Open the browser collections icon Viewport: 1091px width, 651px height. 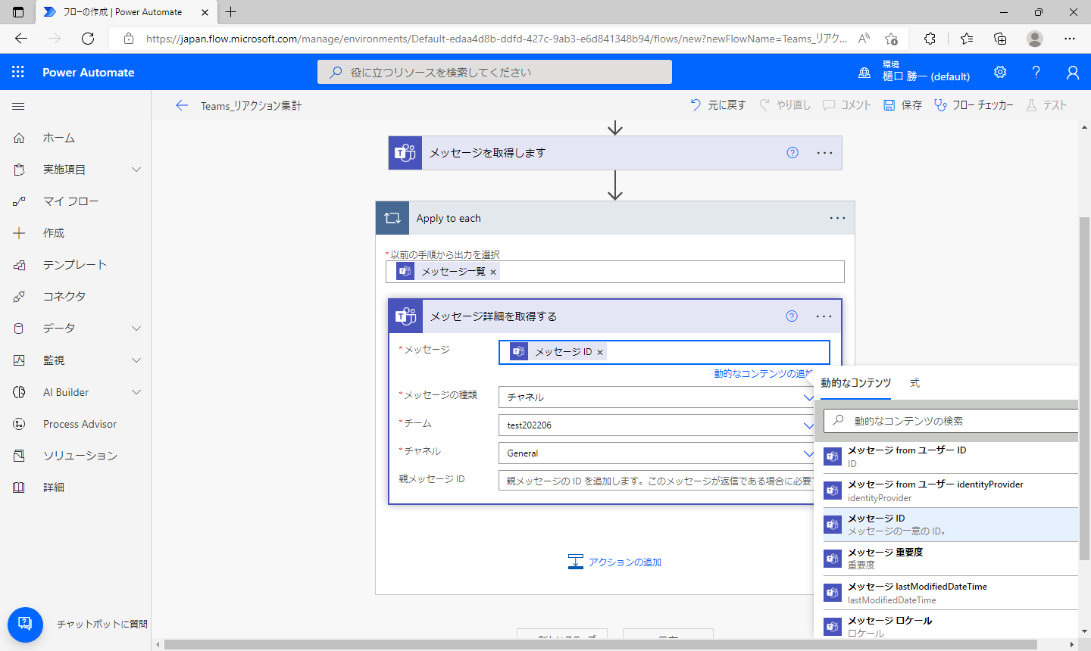point(1000,39)
